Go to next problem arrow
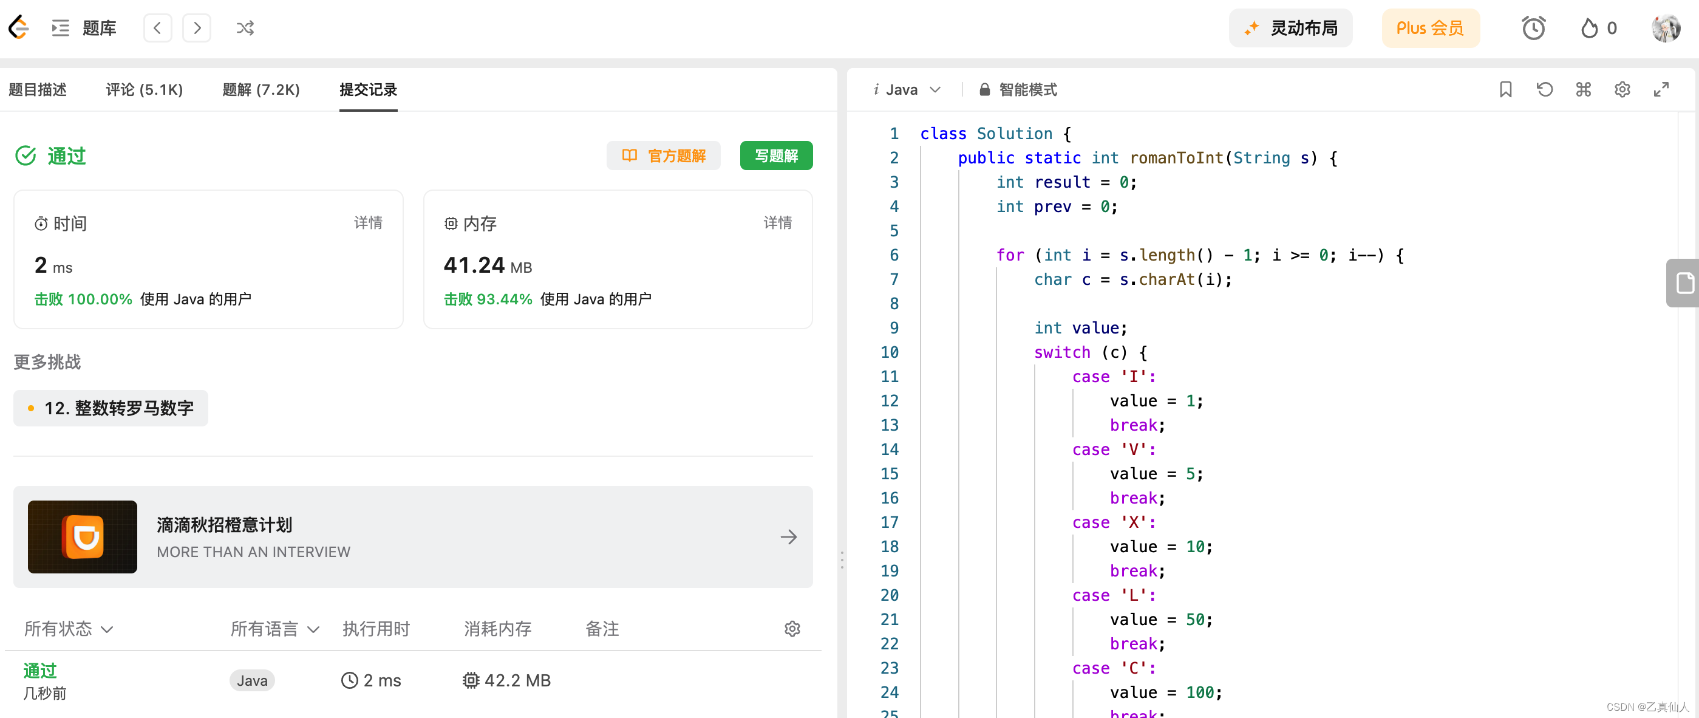 tap(197, 28)
